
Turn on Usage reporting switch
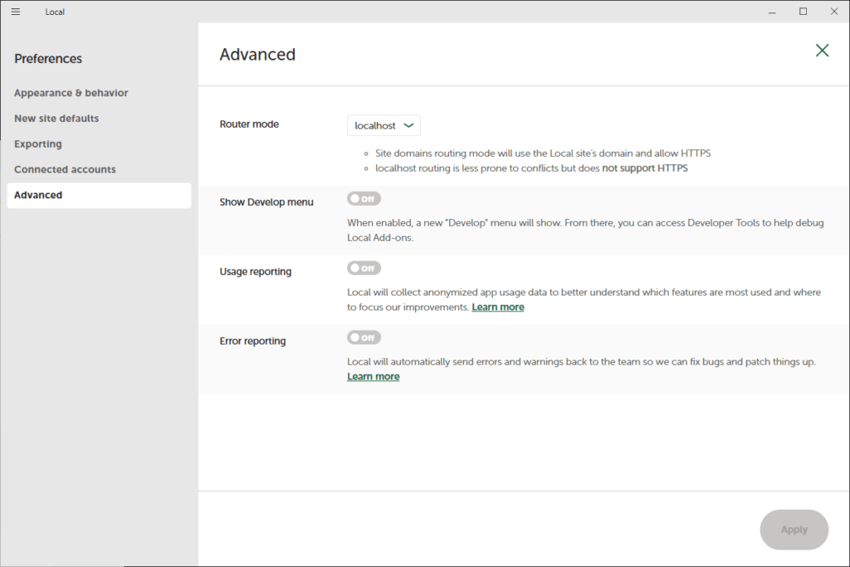364,268
